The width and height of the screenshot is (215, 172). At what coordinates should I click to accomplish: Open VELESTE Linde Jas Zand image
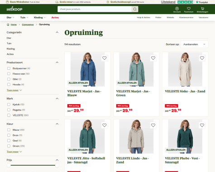click(x=136, y=137)
